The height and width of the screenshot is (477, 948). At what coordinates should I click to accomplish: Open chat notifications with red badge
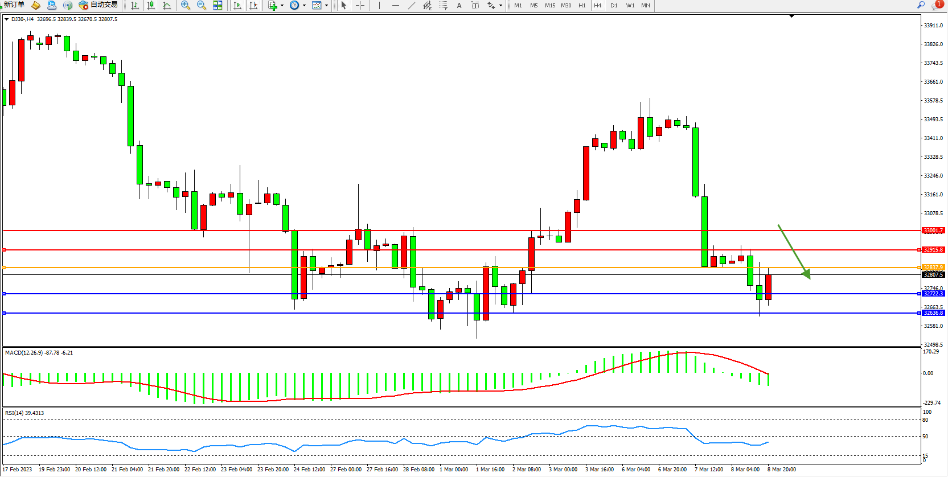pyautogui.click(x=937, y=5)
